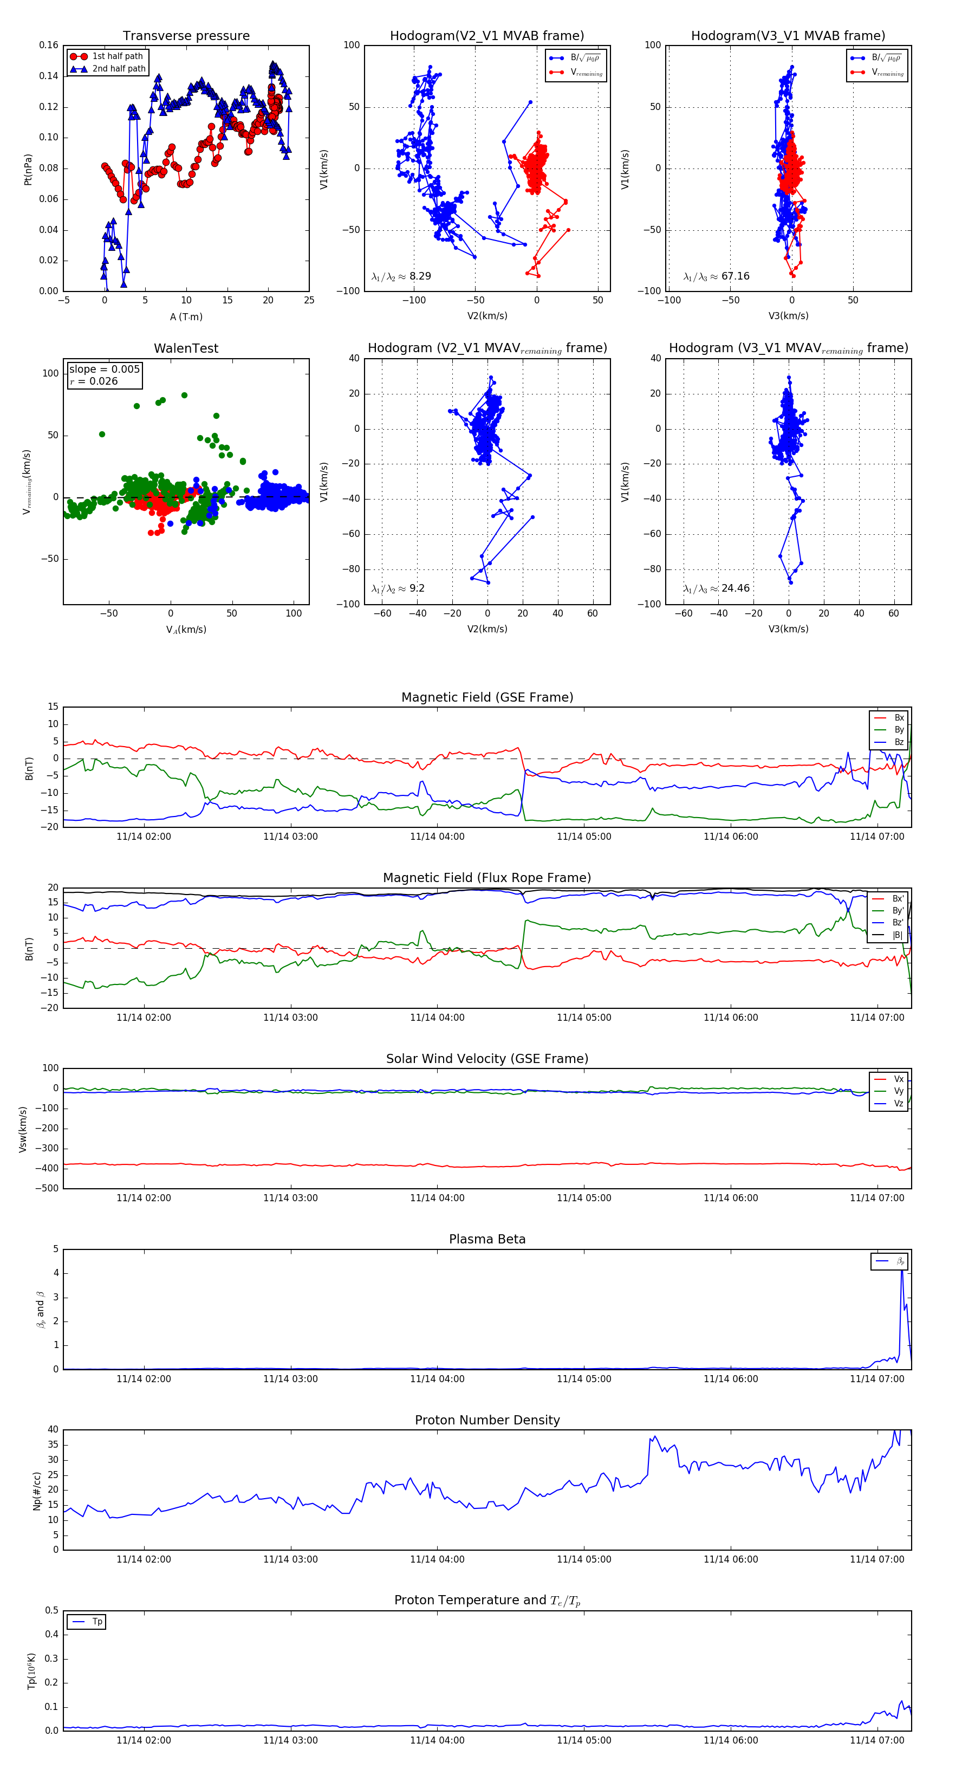Click the 'Plasma Beta' plot title
975x1788 pixels.
pos(487,1239)
